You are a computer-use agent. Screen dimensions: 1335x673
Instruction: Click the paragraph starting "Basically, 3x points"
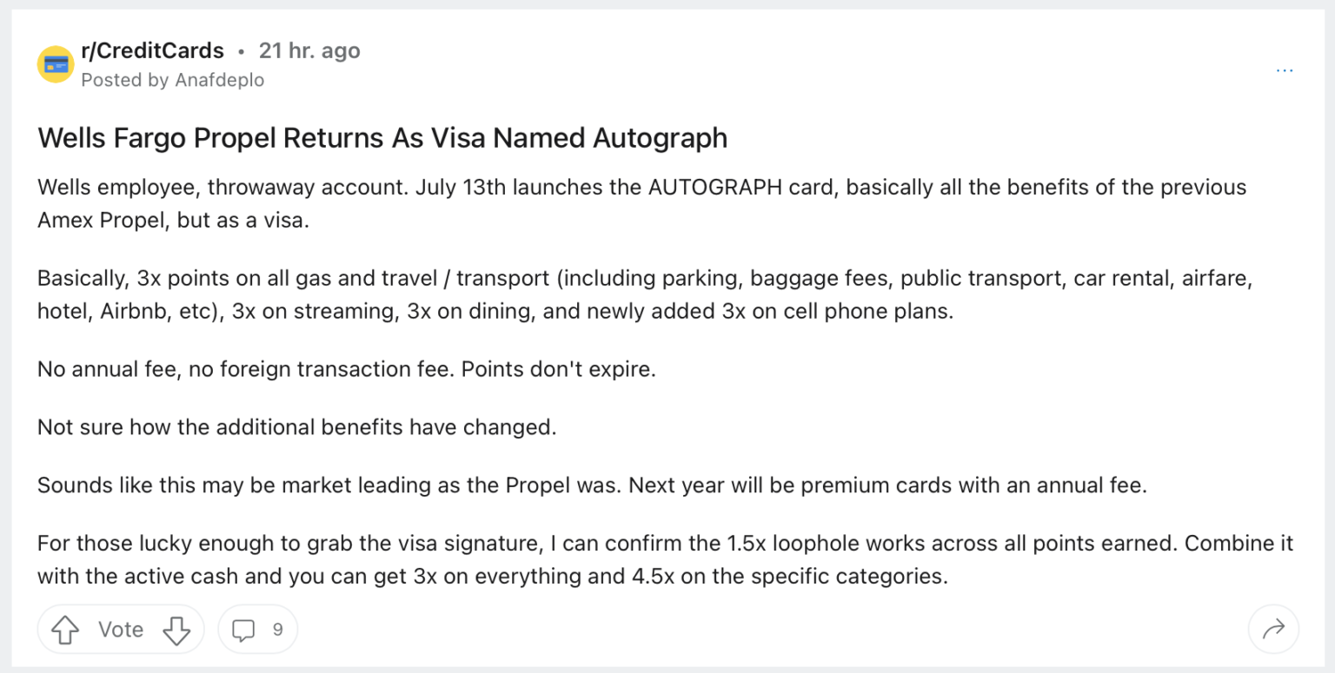[645, 295]
